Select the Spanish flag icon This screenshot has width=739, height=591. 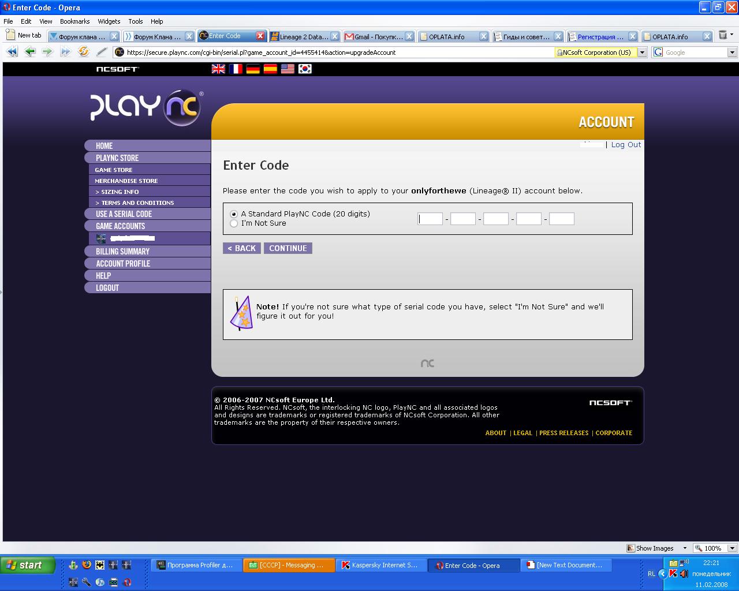point(270,69)
